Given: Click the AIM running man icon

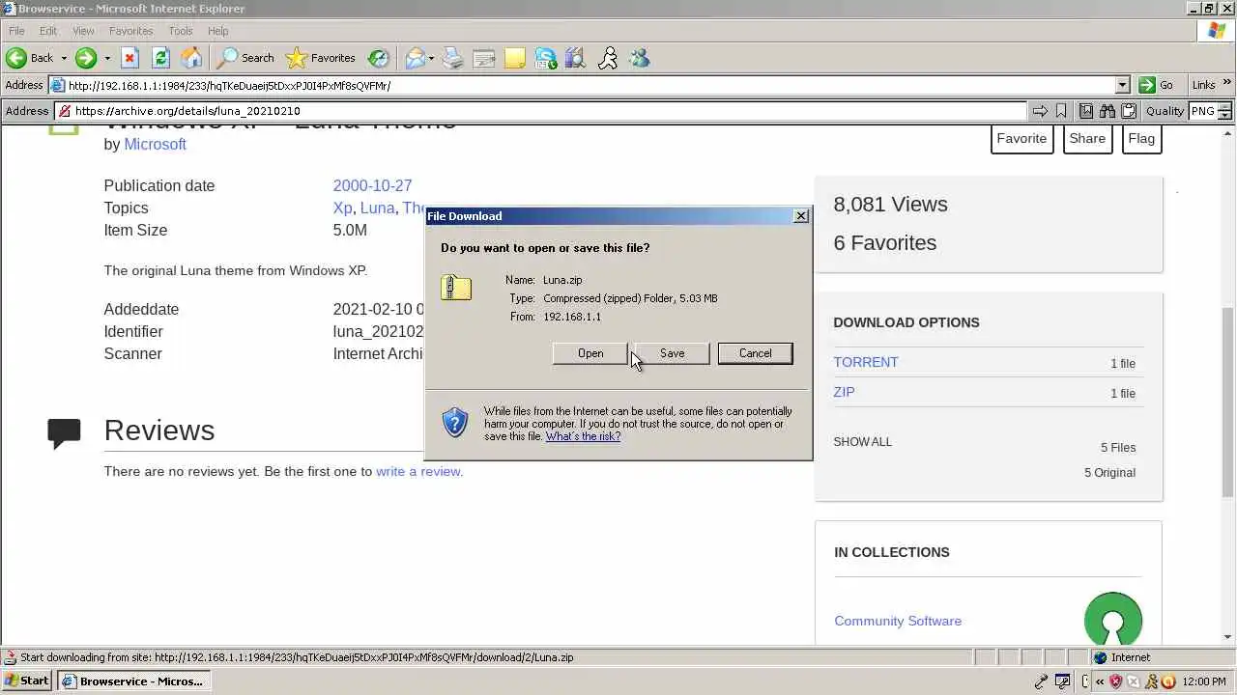Looking at the screenshot, I should point(608,58).
